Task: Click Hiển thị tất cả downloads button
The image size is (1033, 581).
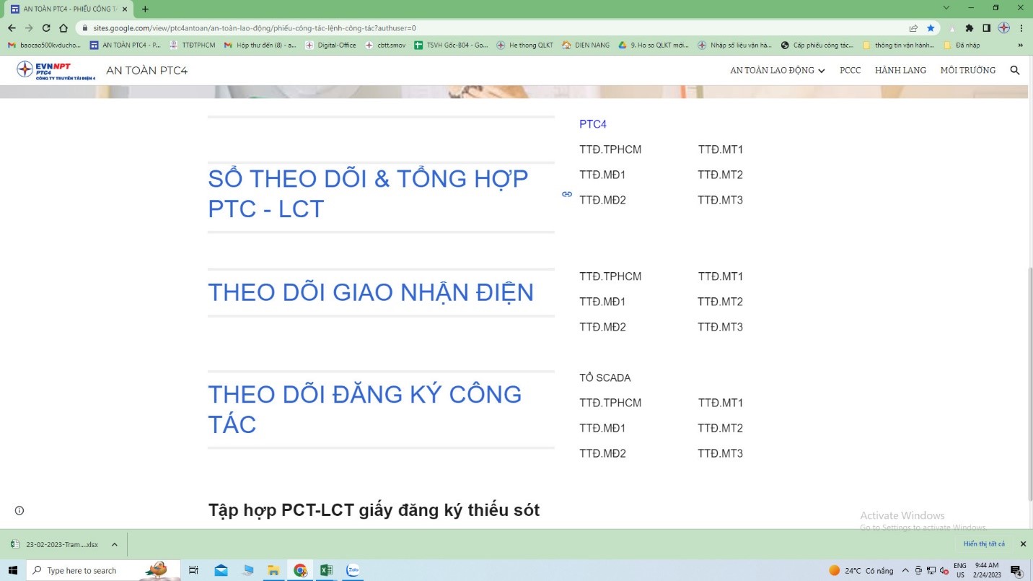Action: point(984,544)
